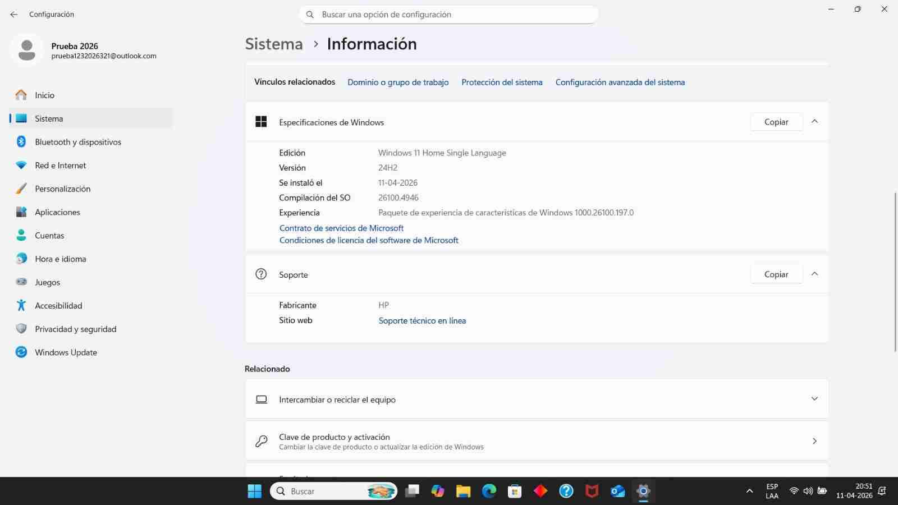The width and height of the screenshot is (898, 505).
Task: Launch Microsoft Edge from the taskbar
Action: pos(488,491)
